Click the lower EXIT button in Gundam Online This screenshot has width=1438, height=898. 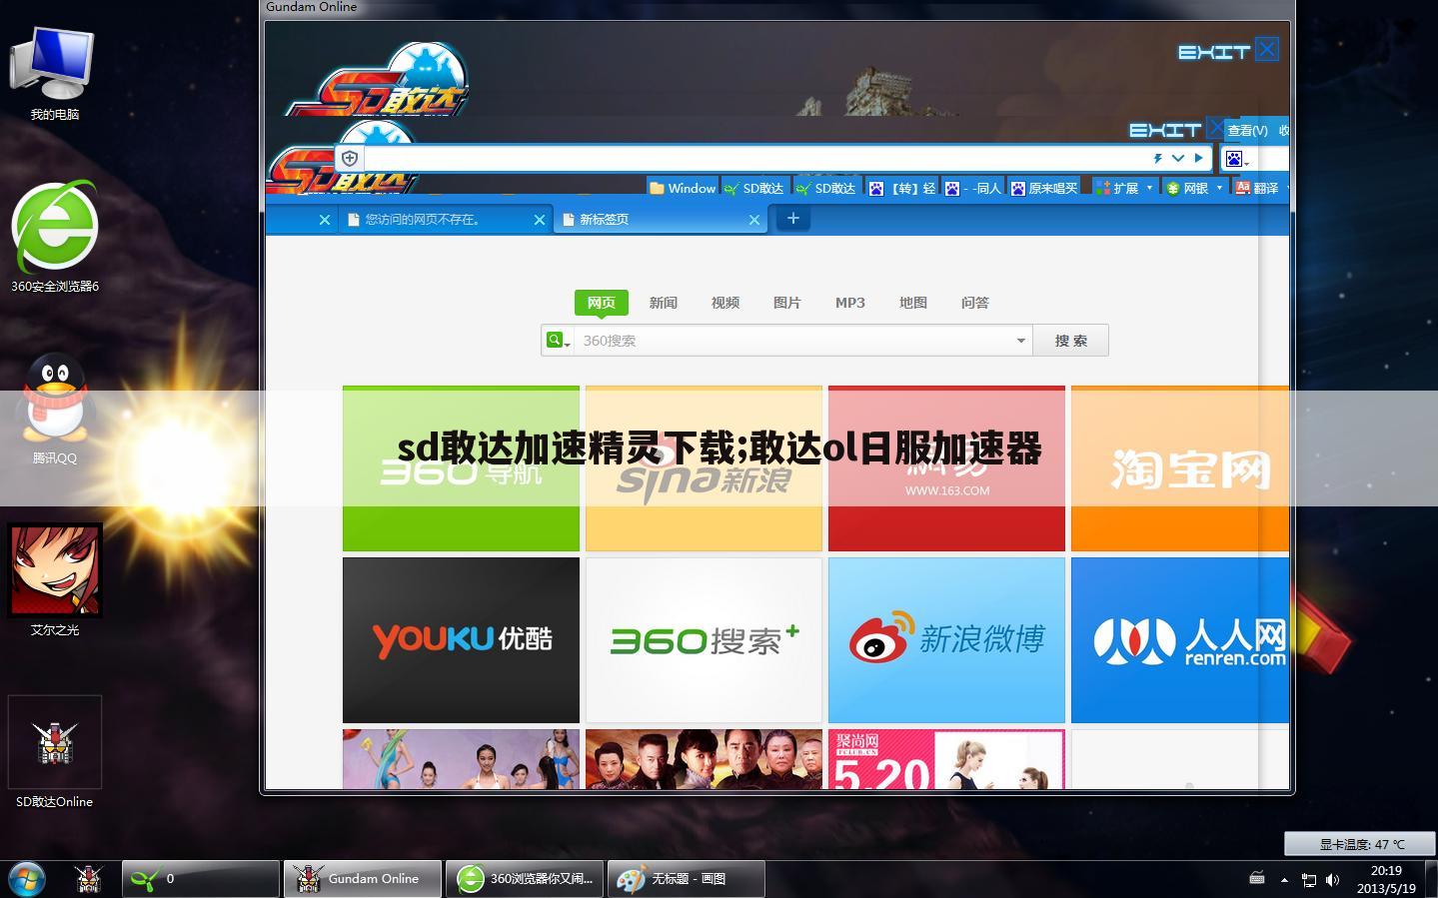coord(1176,129)
